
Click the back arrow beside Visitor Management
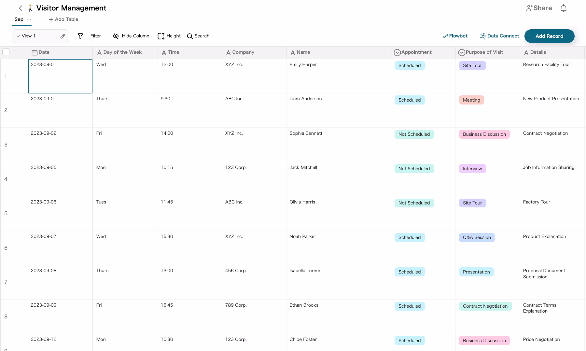pyautogui.click(x=21, y=8)
